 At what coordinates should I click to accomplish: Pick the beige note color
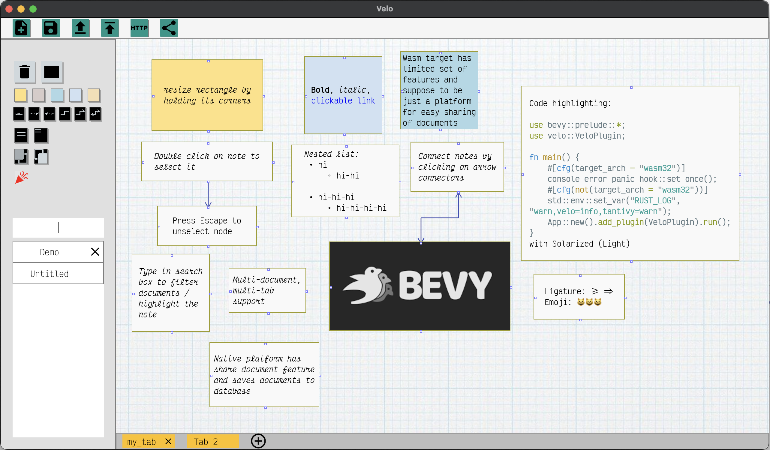click(94, 95)
